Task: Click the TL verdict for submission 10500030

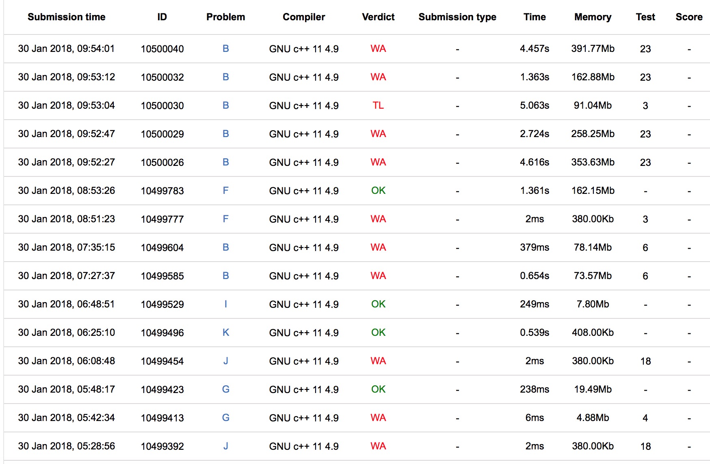Action: [x=378, y=105]
